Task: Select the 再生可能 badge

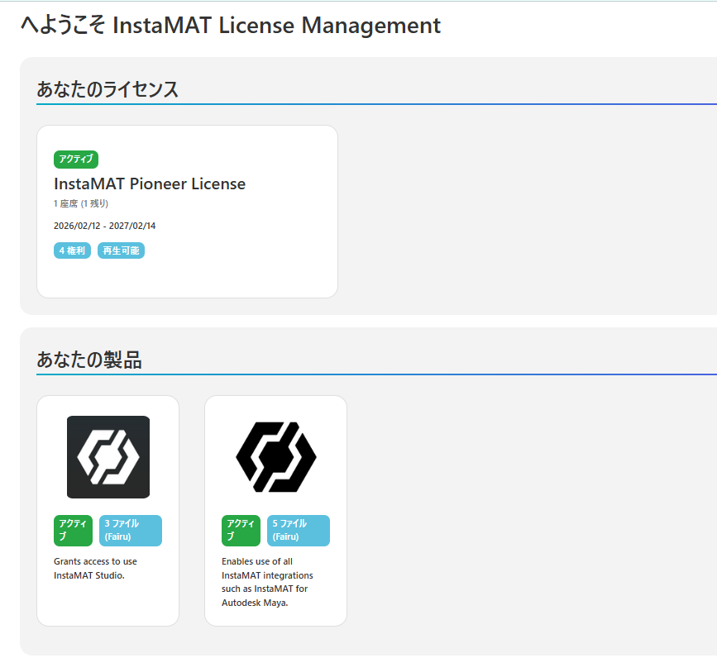Action: point(121,250)
